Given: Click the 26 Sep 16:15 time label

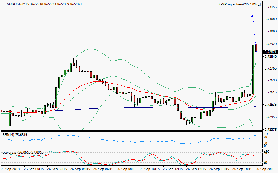Looking at the screenshot, I should click(219, 169).
